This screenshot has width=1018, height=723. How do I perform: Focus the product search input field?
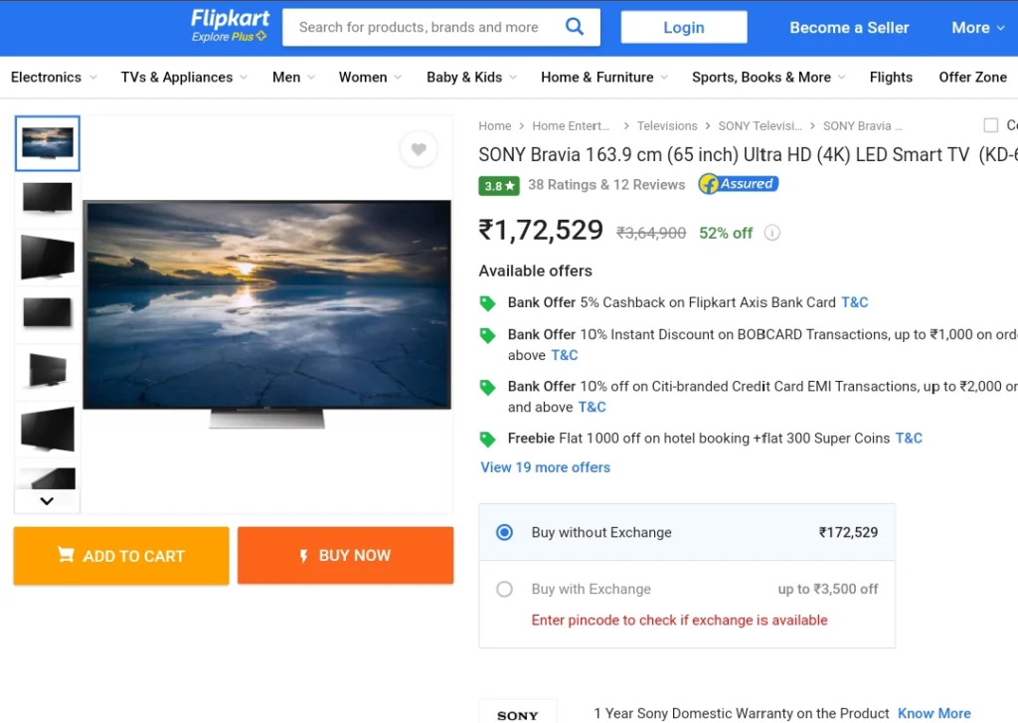coord(422,27)
